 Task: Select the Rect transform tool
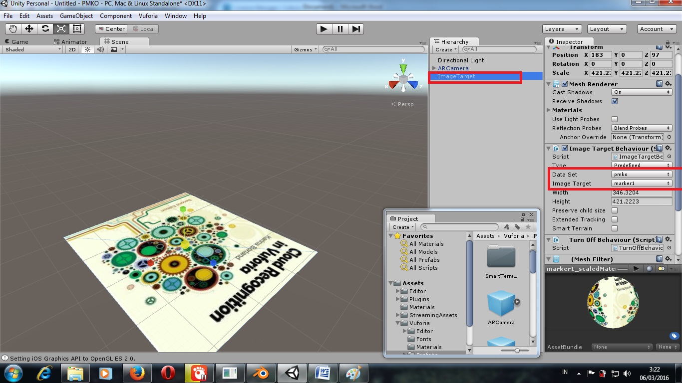pyautogui.click(x=77, y=29)
